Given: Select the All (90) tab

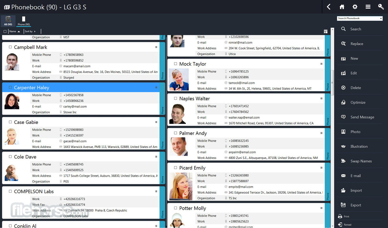Looking at the screenshot, I should point(8,21).
